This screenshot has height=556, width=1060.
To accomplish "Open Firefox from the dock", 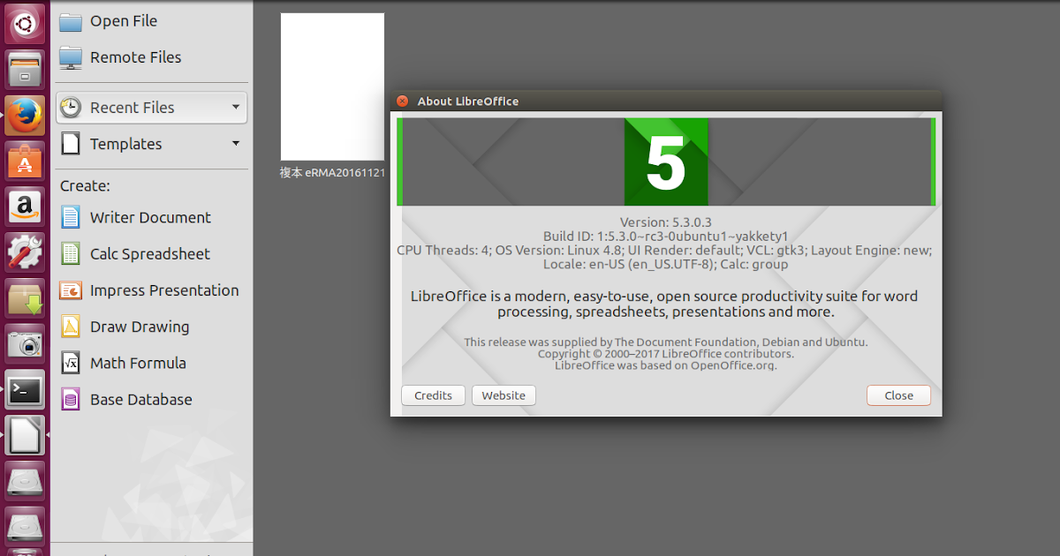I will coord(25,115).
